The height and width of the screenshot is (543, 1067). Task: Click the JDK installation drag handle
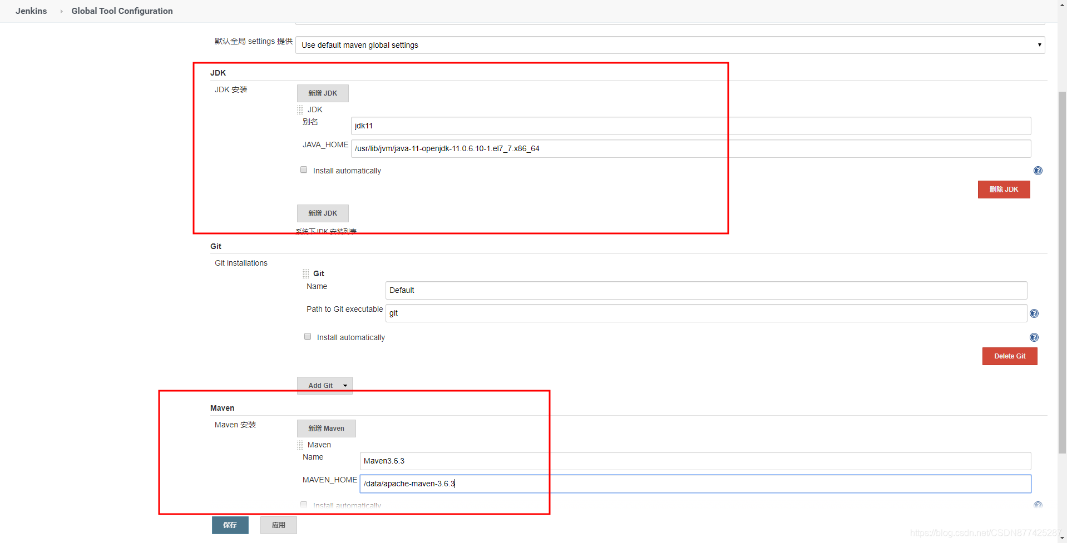pyautogui.click(x=300, y=110)
